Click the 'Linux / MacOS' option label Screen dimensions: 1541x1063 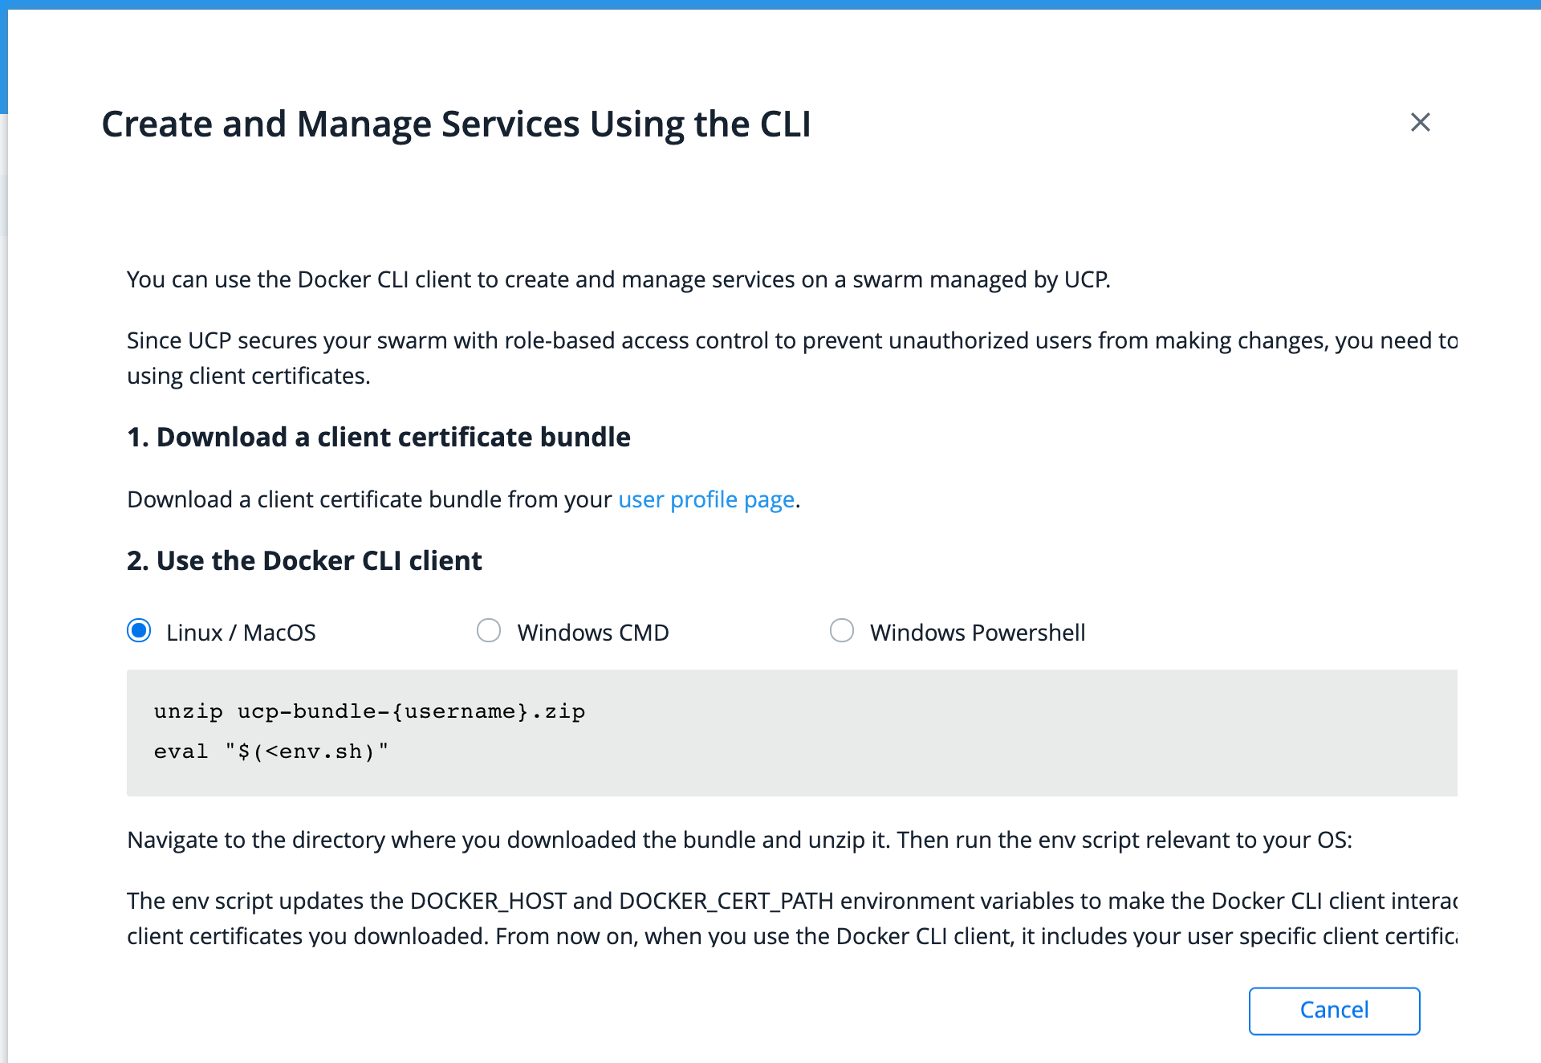pyautogui.click(x=241, y=633)
